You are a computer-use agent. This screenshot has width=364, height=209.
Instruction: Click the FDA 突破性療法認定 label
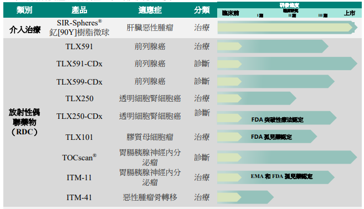coord(277,120)
